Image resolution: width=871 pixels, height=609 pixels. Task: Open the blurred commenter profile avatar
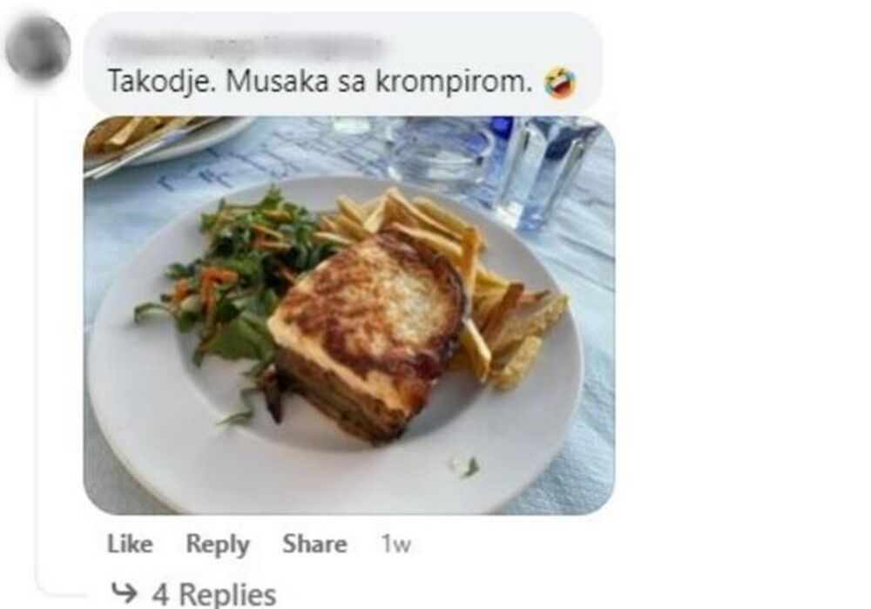[x=37, y=47]
